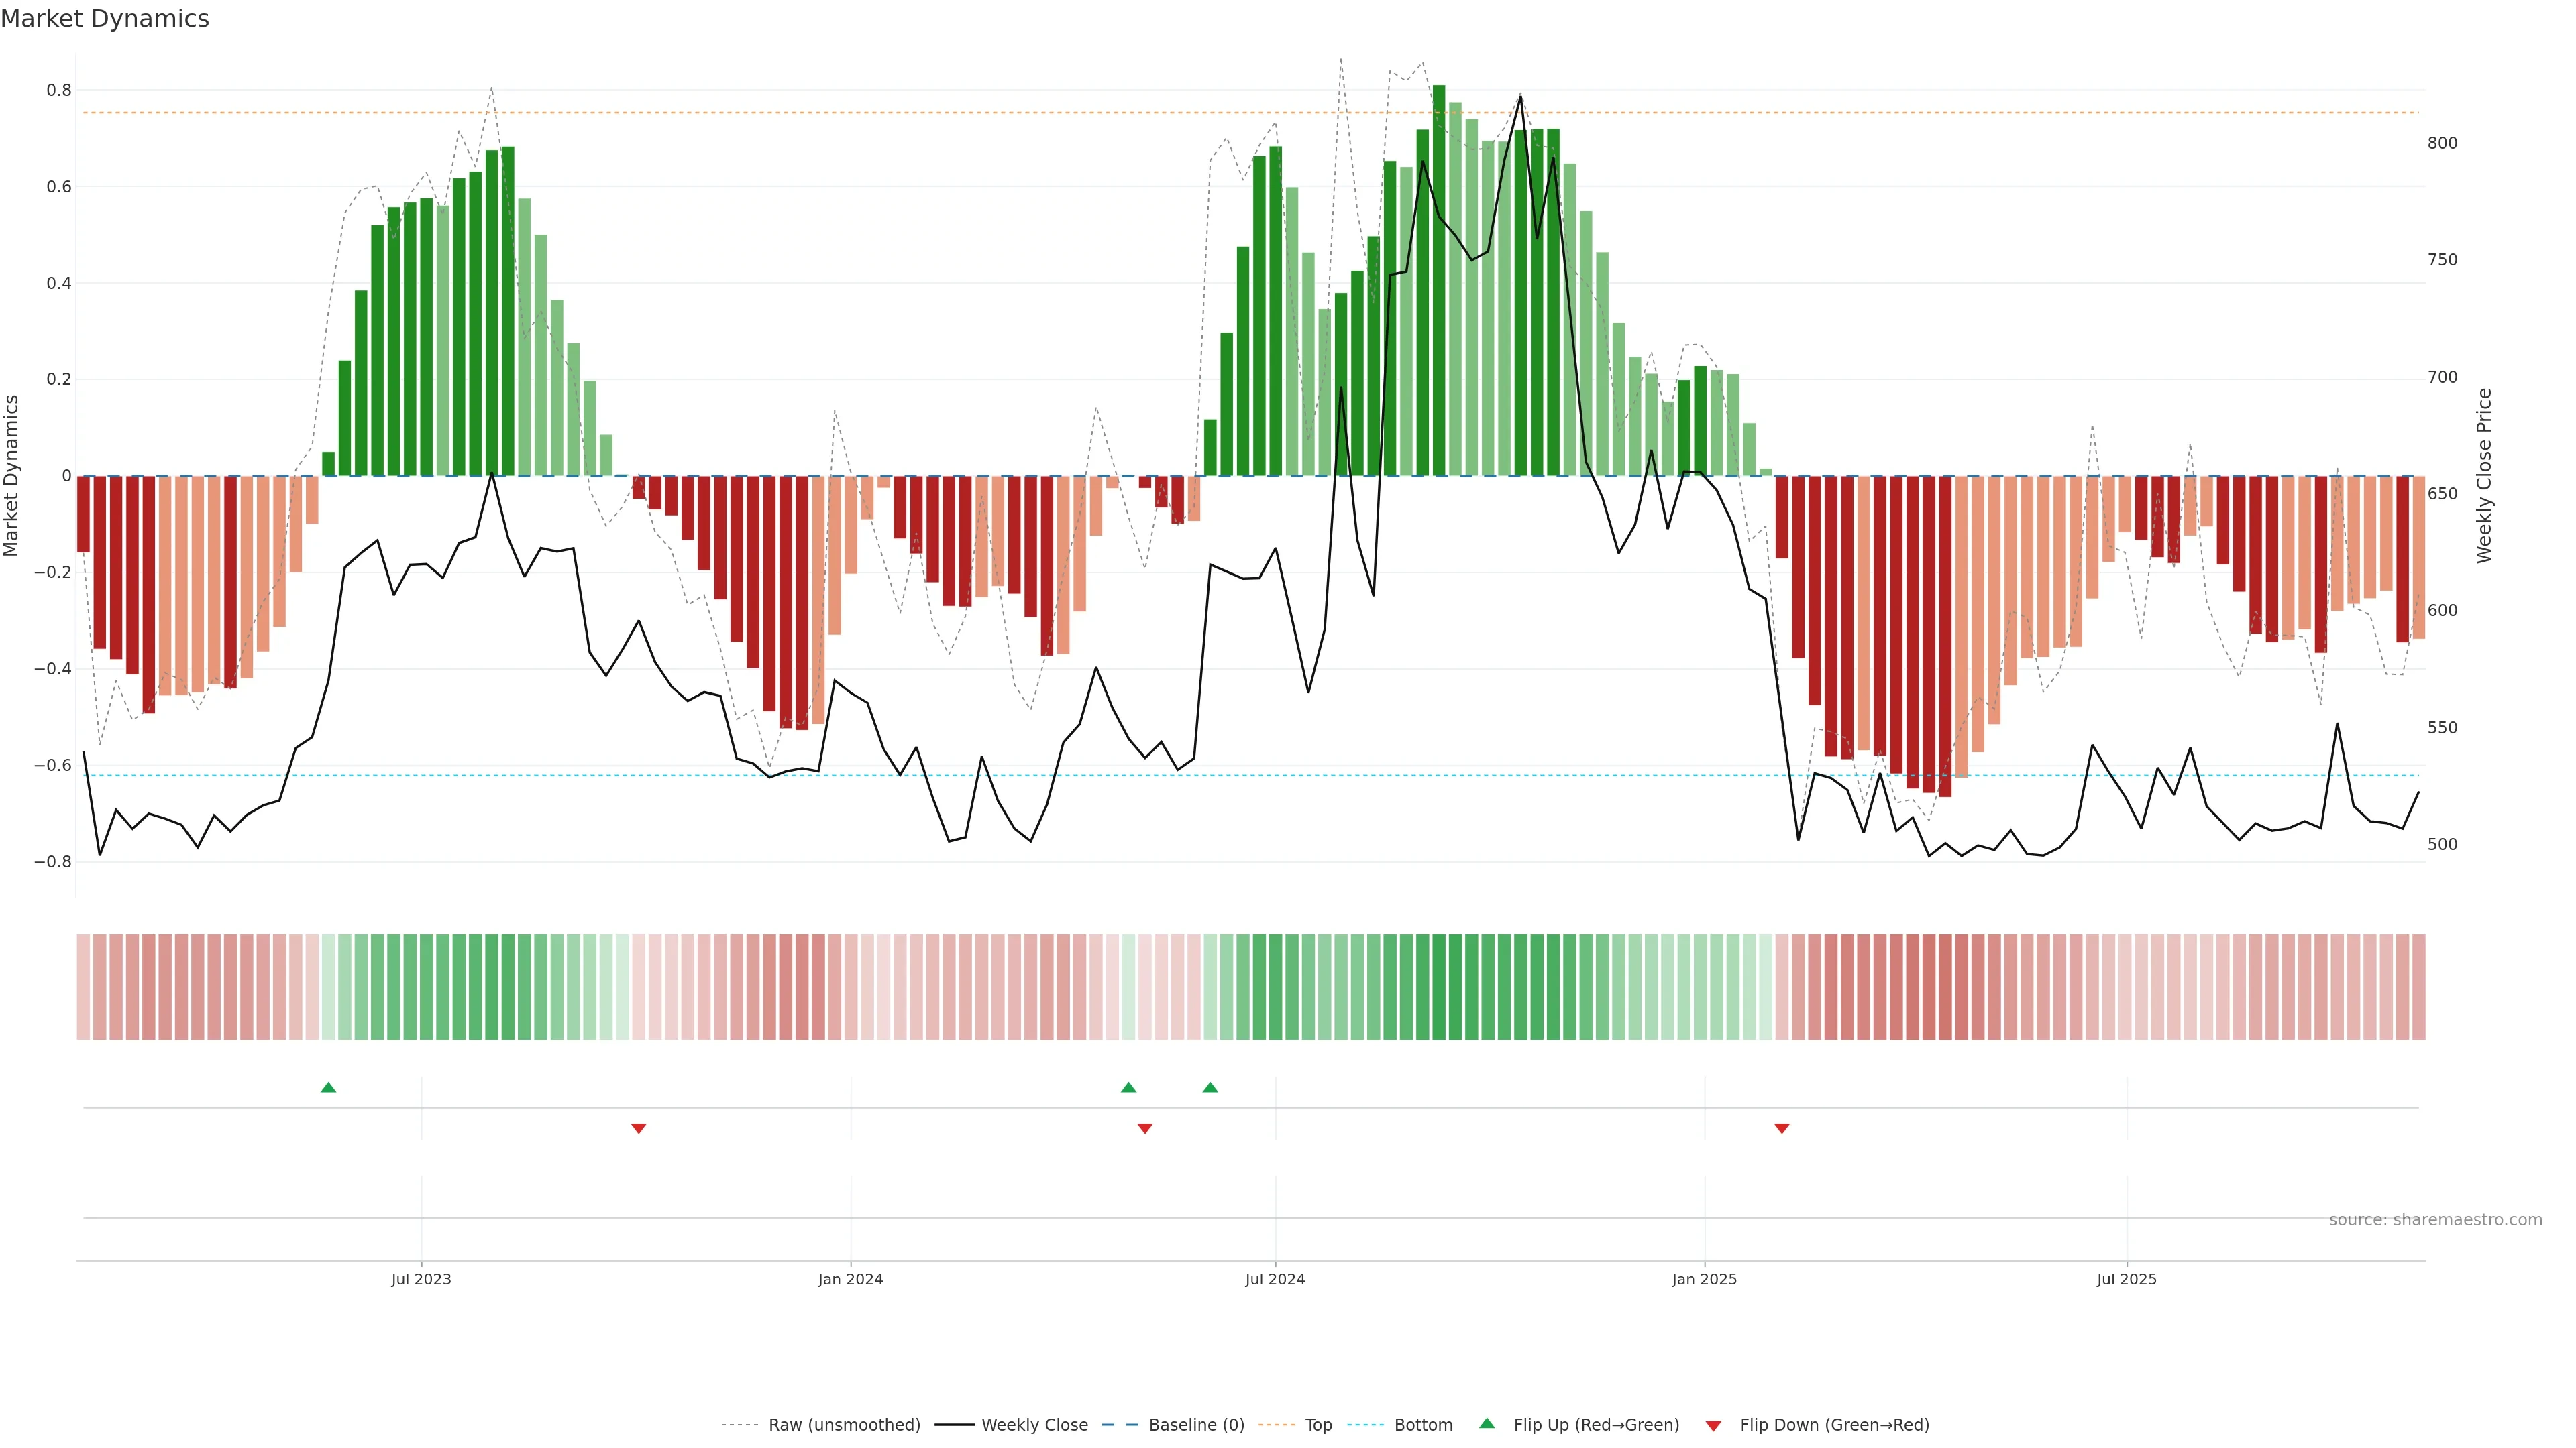Click the last green Flip Up marker before Jul 2024
The image size is (2576, 1448).
pos(1210,1087)
